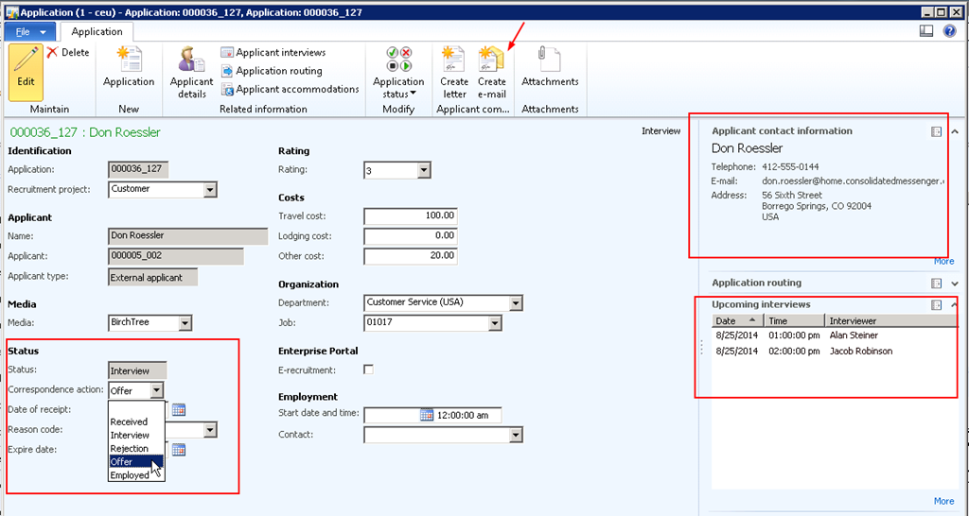Click More link under contact information

coord(943,261)
